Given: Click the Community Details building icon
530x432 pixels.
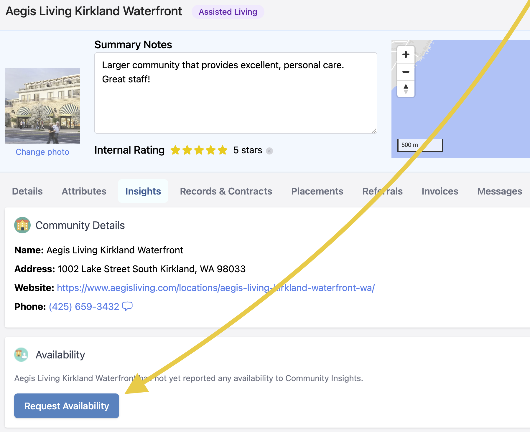Looking at the screenshot, I should [22, 225].
